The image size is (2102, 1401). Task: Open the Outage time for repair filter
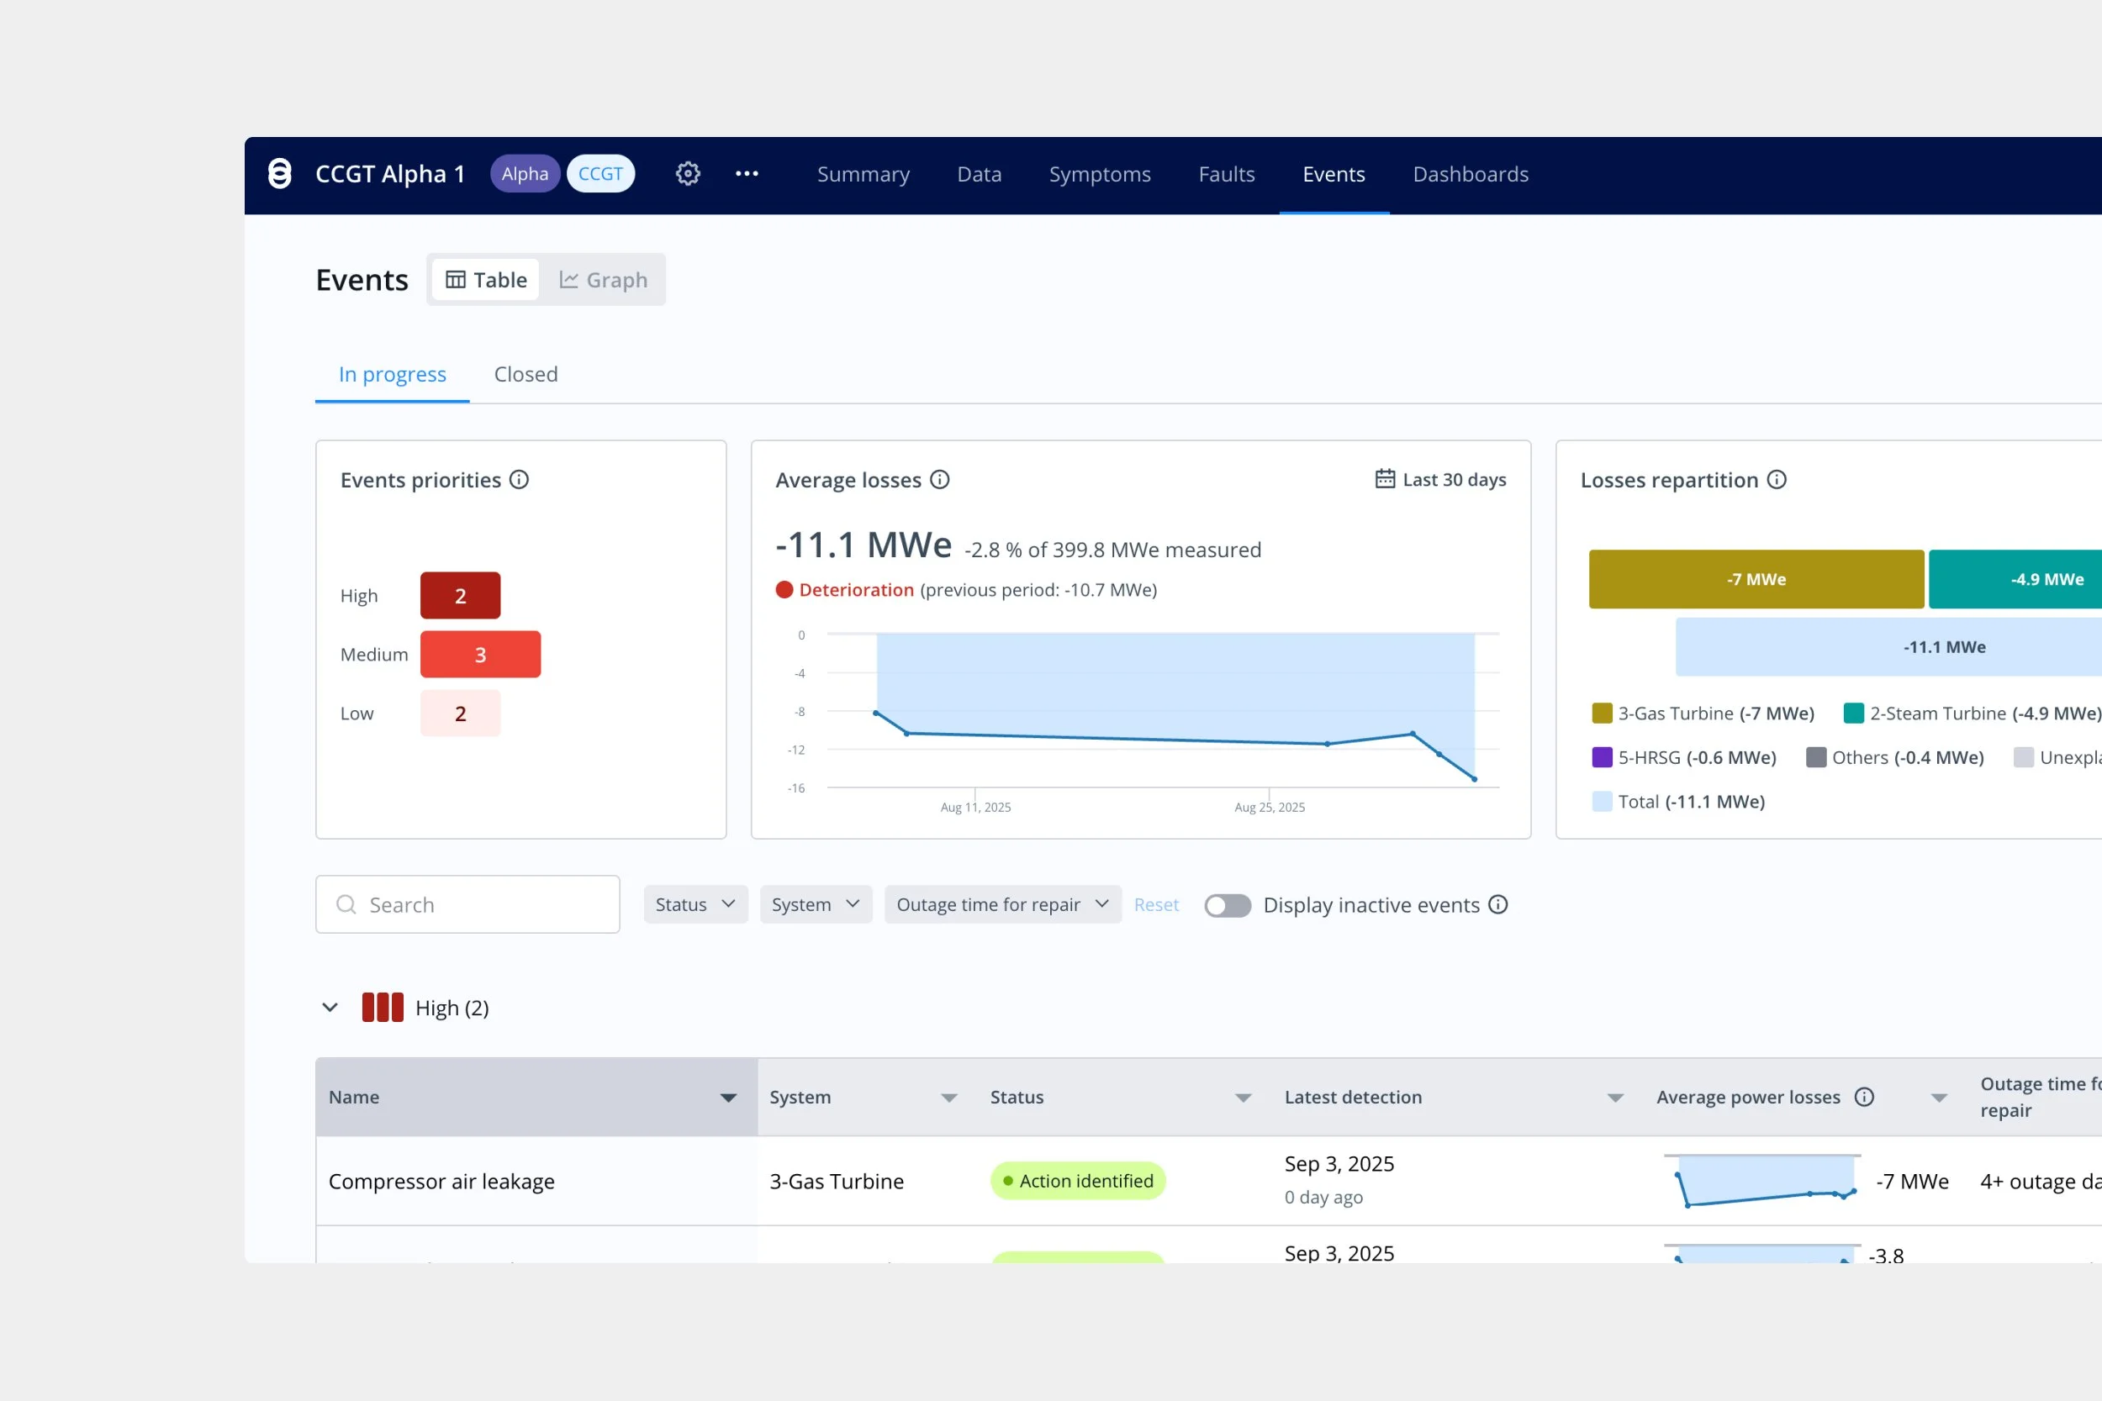pos(1002,903)
